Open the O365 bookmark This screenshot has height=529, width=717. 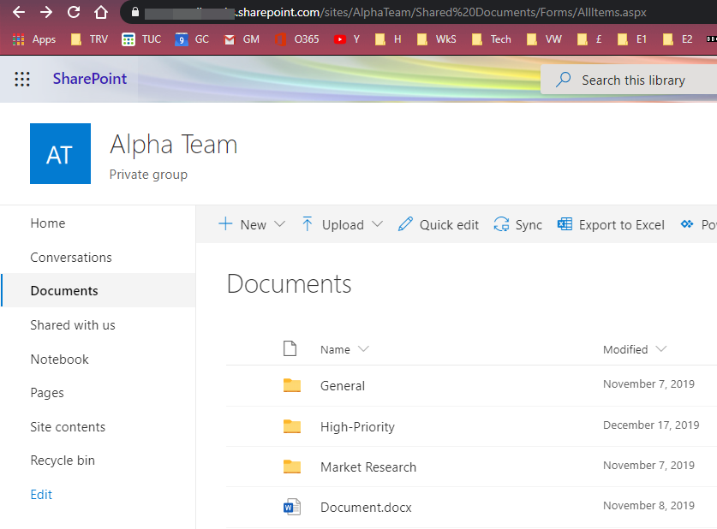[x=297, y=39]
